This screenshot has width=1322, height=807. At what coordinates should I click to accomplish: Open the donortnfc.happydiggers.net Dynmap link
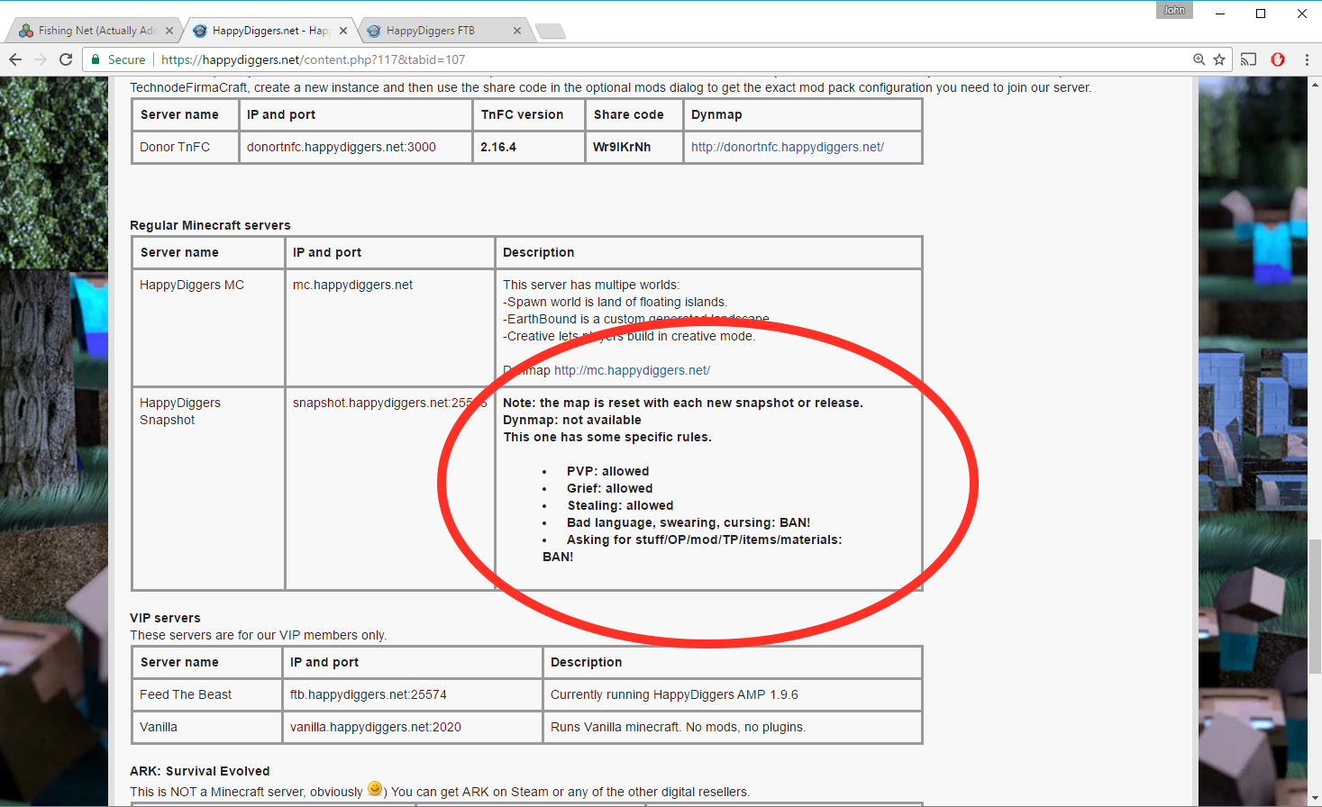pos(787,147)
